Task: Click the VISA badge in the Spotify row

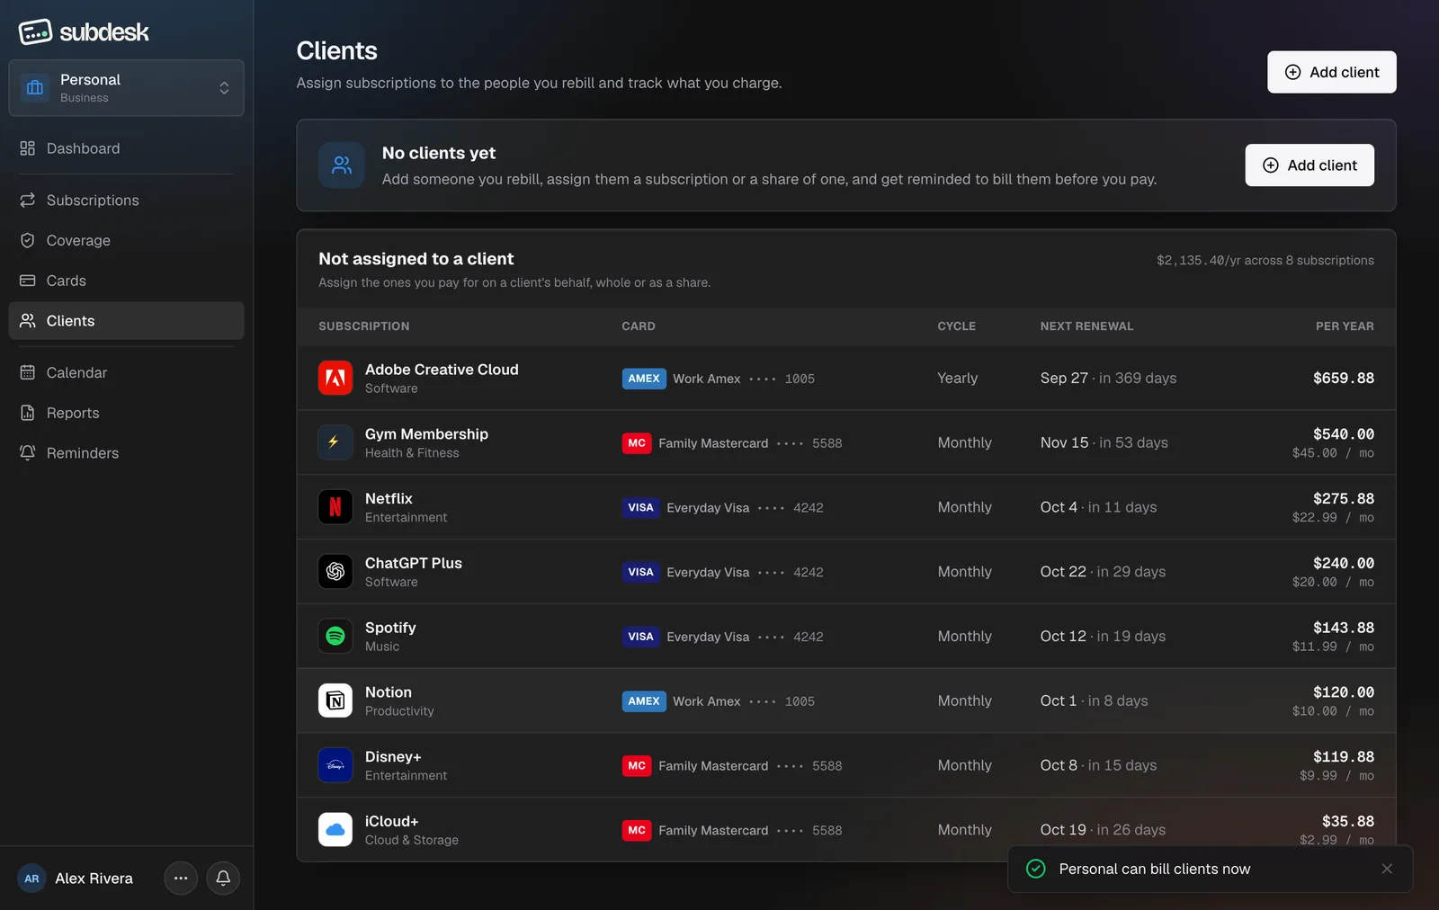Action: [641, 637]
